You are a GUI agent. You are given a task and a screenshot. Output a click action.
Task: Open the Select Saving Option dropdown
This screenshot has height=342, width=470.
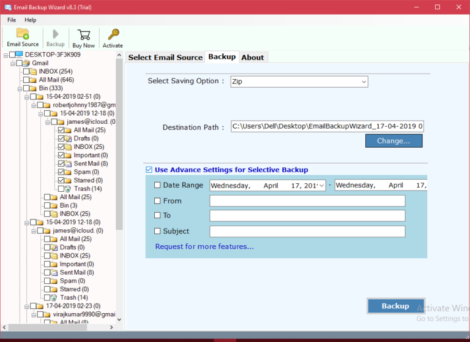[x=364, y=82]
